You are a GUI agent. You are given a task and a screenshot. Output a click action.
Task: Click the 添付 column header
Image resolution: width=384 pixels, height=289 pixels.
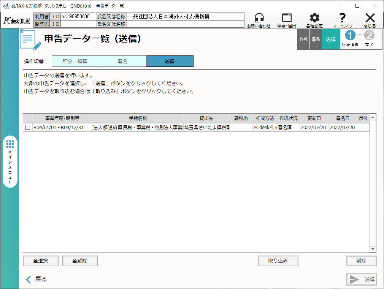pyautogui.click(x=363, y=118)
